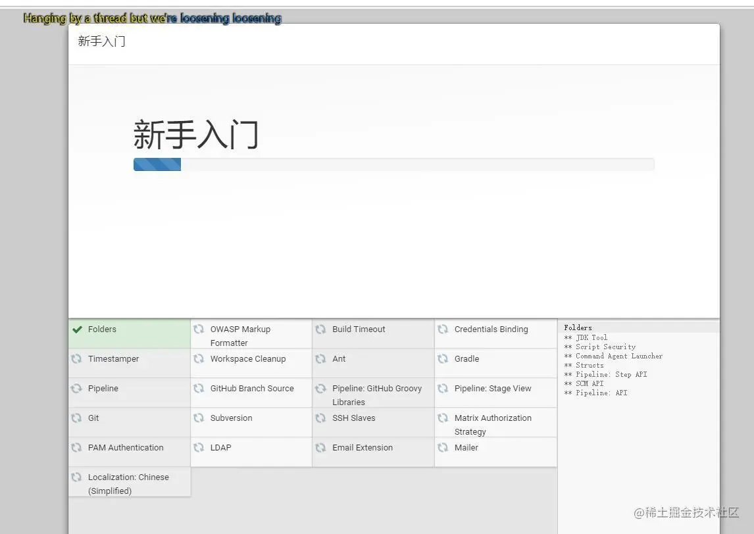754x534 pixels.
Task: Click the Credentials Binding plugin label
Action: 491,329
